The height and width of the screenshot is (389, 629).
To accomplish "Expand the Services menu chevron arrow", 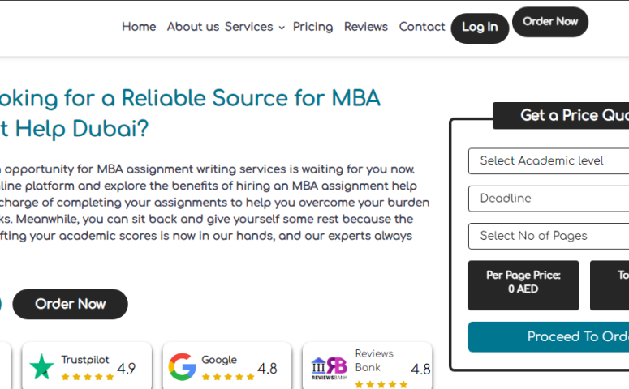I will (x=282, y=28).
